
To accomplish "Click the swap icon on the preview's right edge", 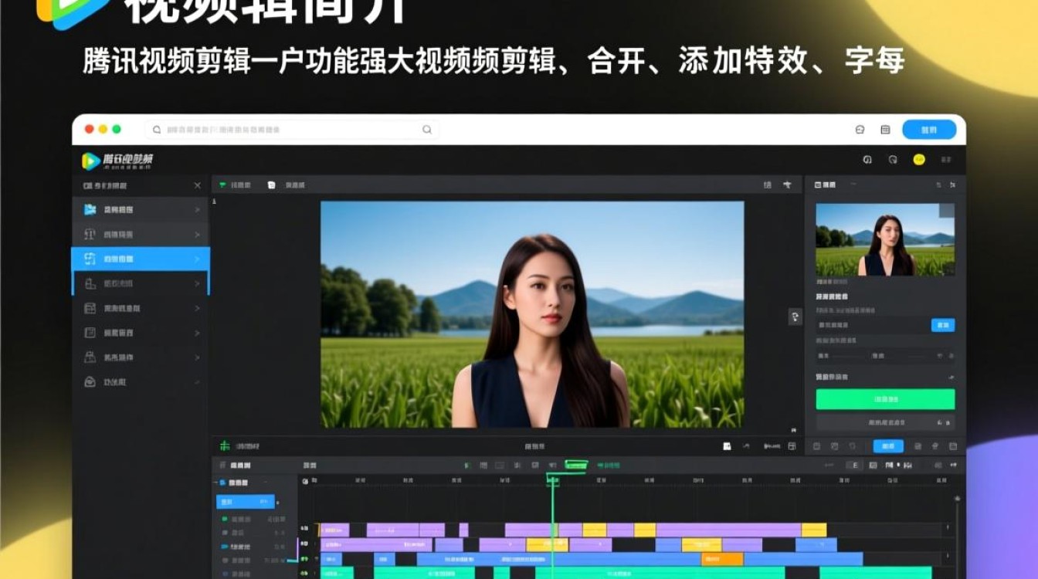I will click(x=795, y=317).
